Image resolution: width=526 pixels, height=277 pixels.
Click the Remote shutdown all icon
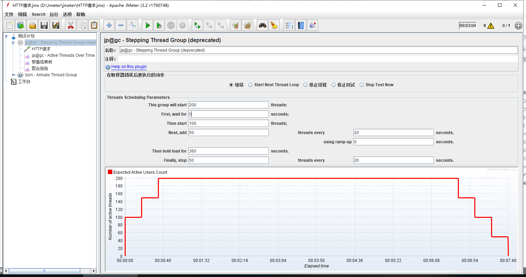[221, 25]
